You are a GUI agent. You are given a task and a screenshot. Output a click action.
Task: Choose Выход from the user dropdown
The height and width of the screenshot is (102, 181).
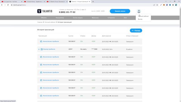coord(140,19)
